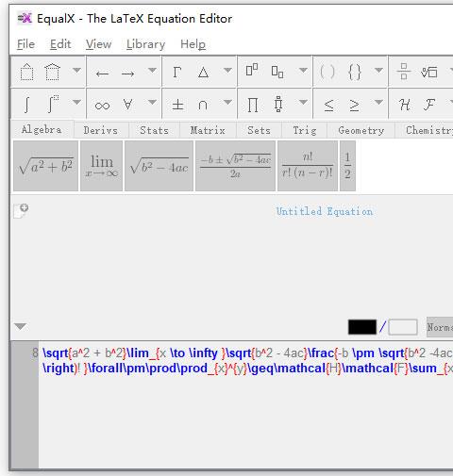Expand integrals group dropdown
453x476 pixels.
[x=76, y=102]
